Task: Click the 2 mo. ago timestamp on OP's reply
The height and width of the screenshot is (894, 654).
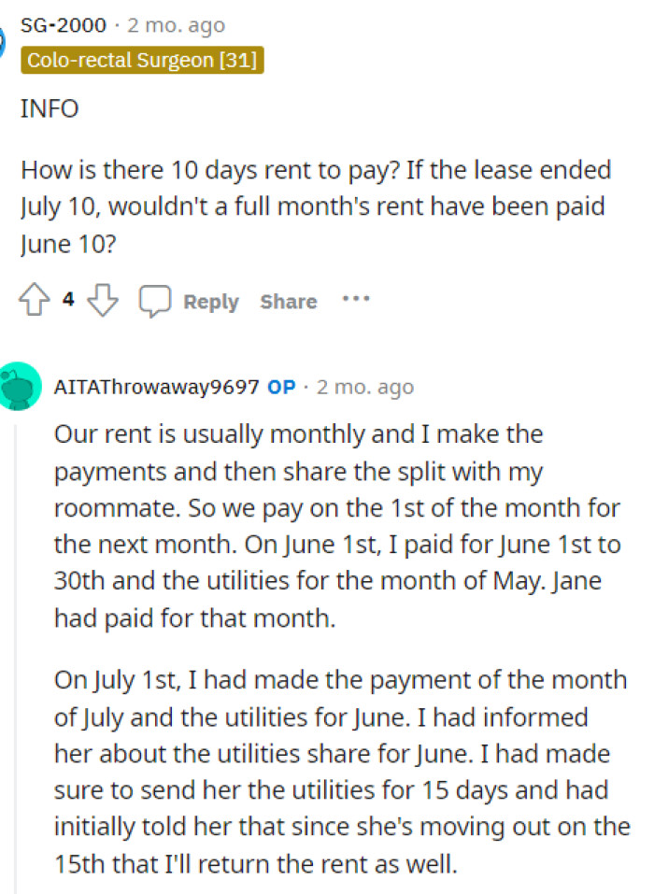Action: (364, 387)
